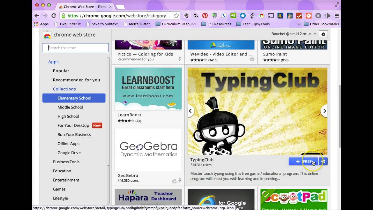This screenshot has width=373, height=210.
Task: Open the Games category
Action: [59, 189]
